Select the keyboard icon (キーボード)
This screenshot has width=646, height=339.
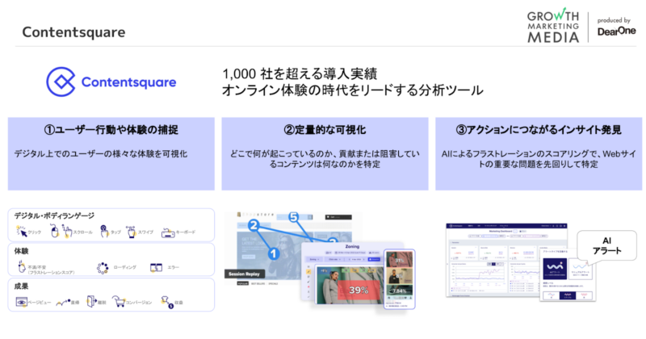pos(168,232)
